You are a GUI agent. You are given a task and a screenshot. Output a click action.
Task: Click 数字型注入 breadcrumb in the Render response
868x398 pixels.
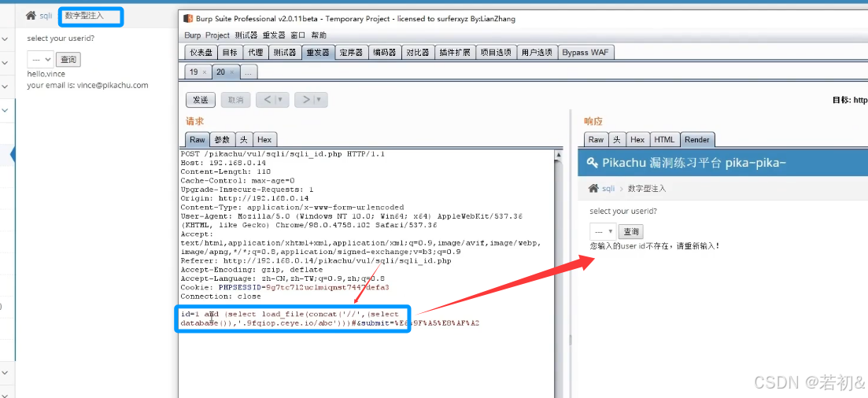coord(647,188)
